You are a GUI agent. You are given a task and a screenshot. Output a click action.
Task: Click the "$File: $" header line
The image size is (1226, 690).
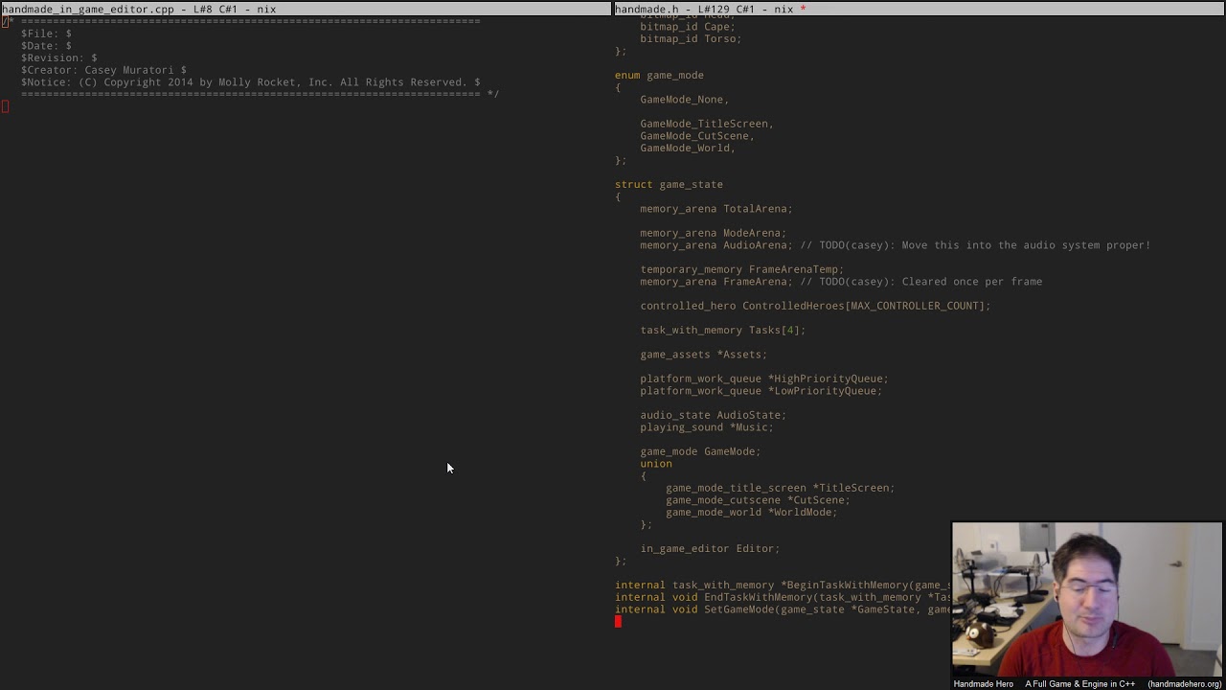tap(46, 34)
